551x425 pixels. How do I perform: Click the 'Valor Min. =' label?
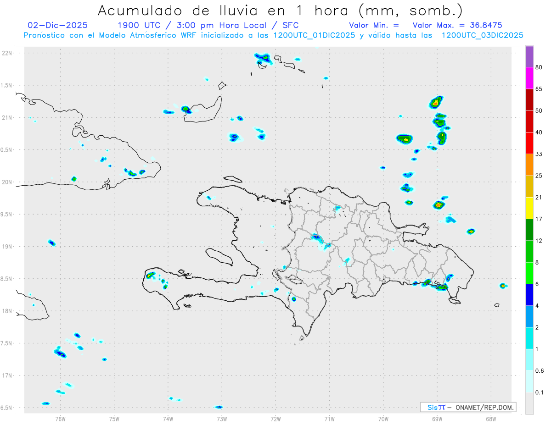(x=374, y=25)
